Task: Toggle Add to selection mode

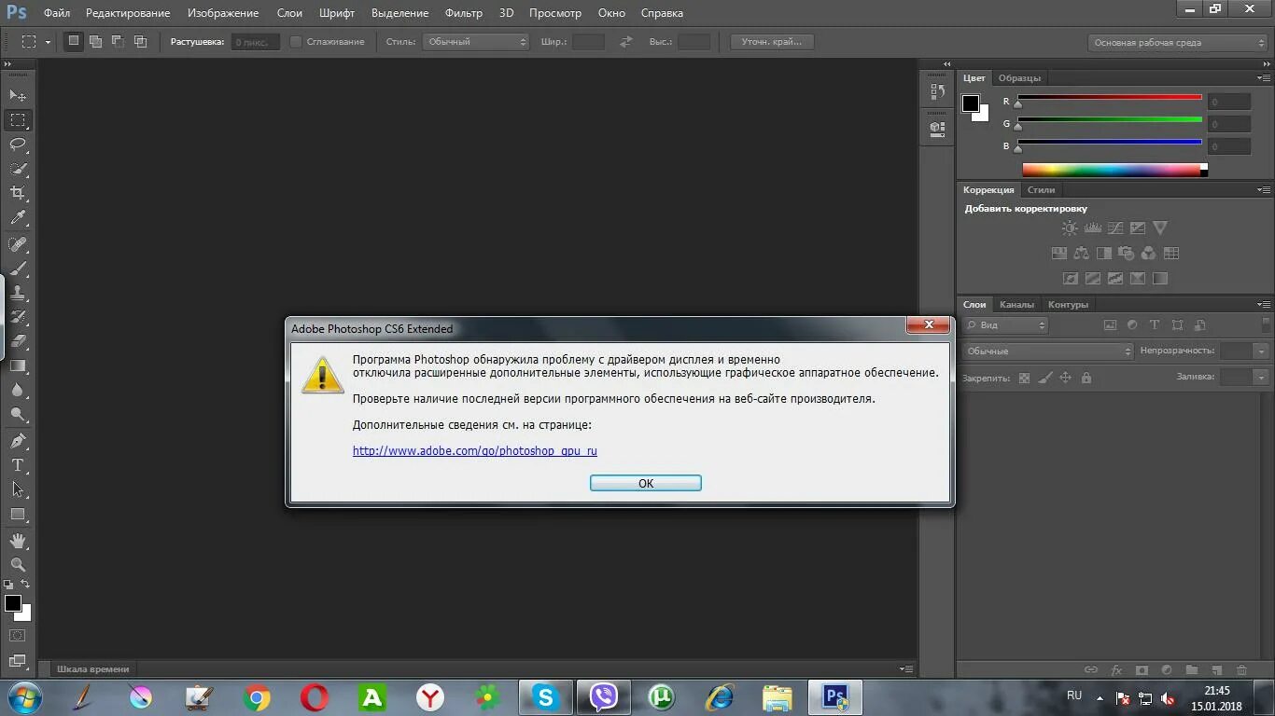Action: pos(95,41)
